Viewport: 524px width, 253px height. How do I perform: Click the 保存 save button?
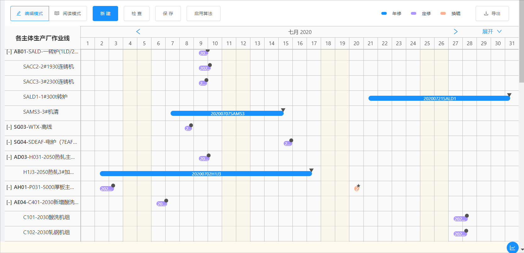pos(168,13)
